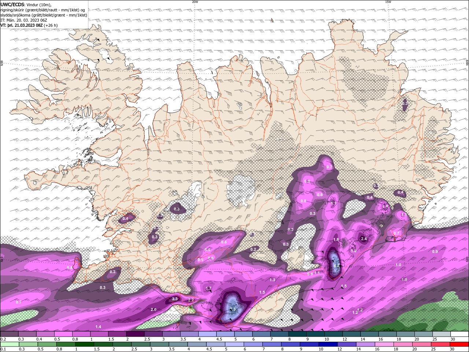469x352 pixels.
Task: Select the 3.3 precipitation value on the map
Action: 175,299
